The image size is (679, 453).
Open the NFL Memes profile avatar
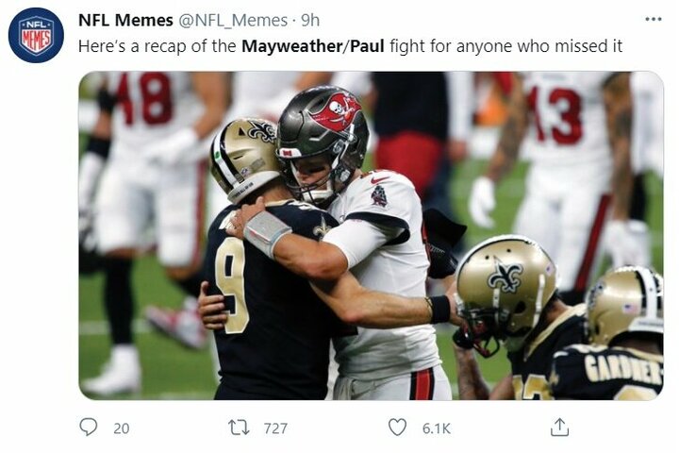pyautogui.click(x=36, y=35)
